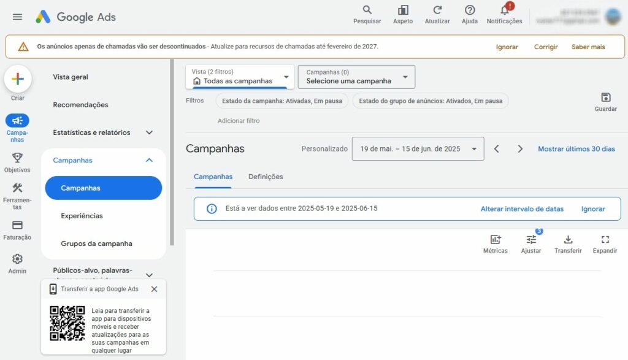This screenshot has width=628, height=360.
Task: Expand Estatísticas e relatórios section
Action: click(148, 132)
